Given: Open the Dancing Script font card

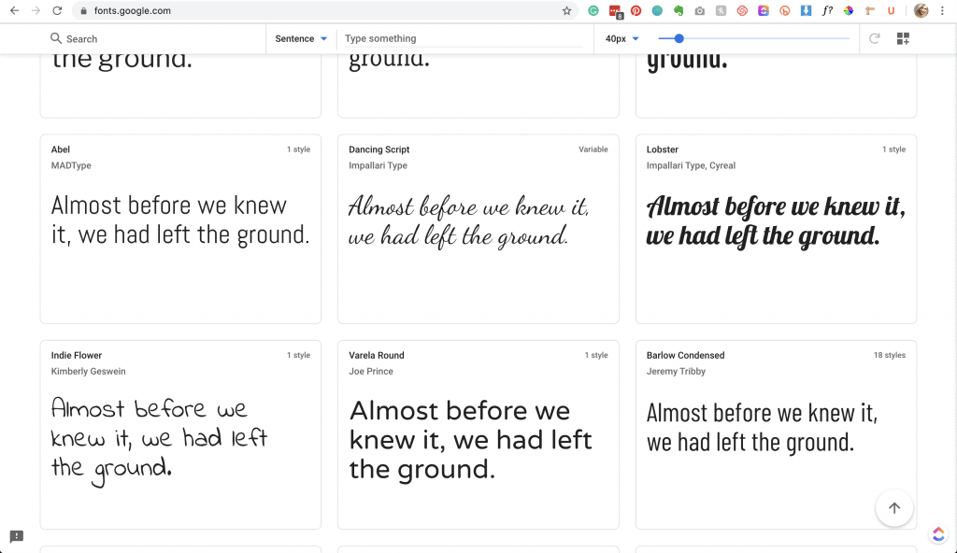Looking at the screenshot, I should point(478,229).
